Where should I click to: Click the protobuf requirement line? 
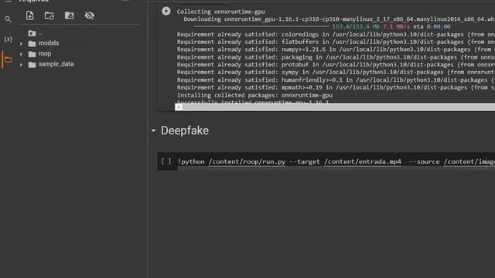point(336,65)
